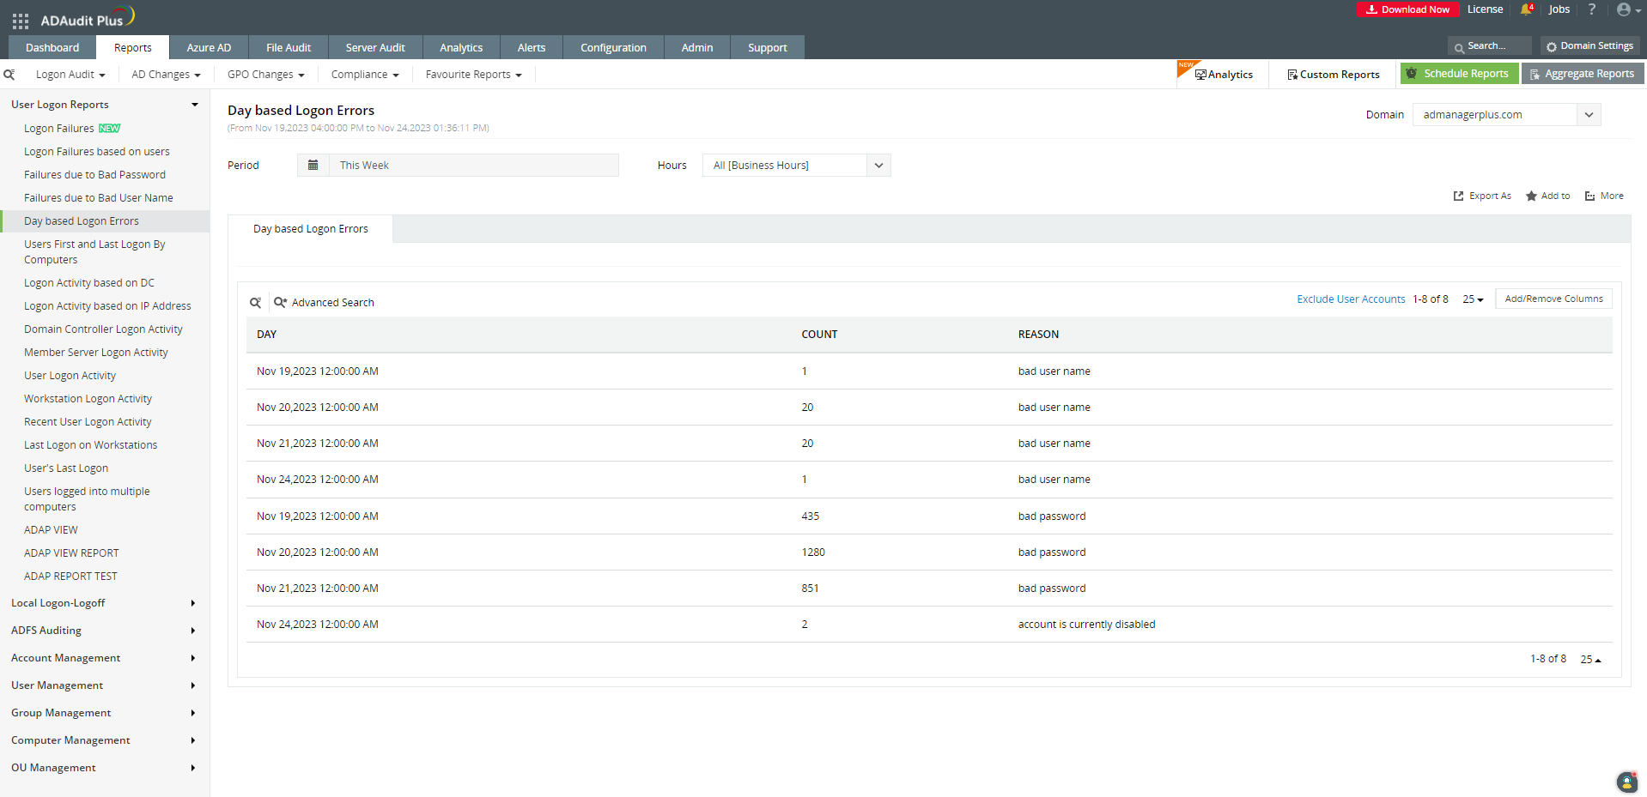Click Export As option
This screenshot has height=797, width=1647.
tap(1482, 196)
